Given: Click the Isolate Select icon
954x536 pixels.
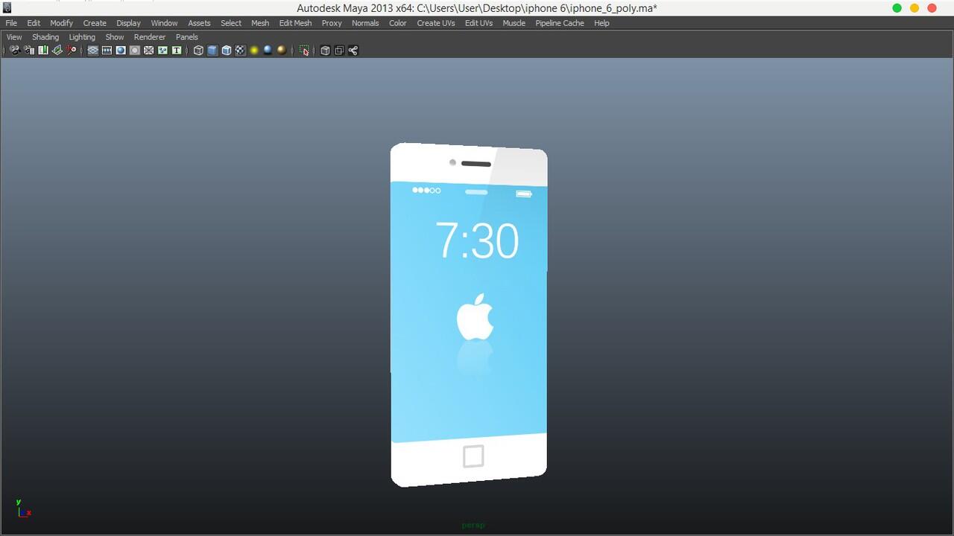Looking at the screenshot, I should tap(304, 51).
